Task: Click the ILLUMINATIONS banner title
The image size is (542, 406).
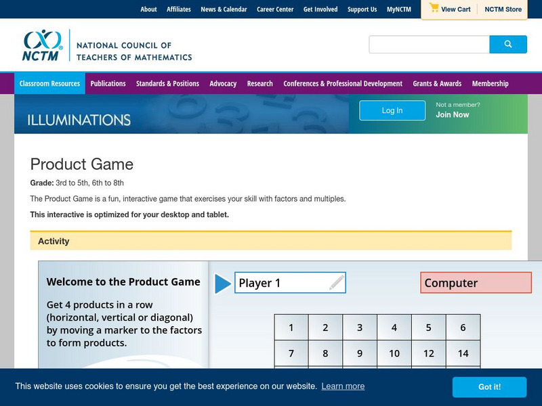Action: point(79,120)
